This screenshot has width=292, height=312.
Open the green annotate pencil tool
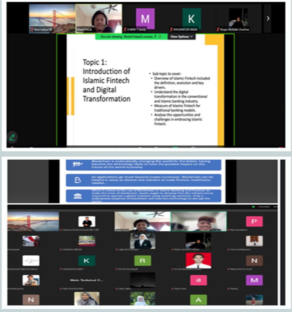pos(12,137)
